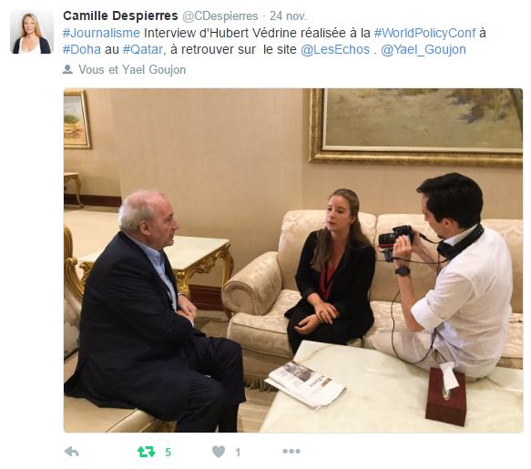Click the tagged people person icon
The width and height of the screenshot is (531, 469).
pos(67,69)
